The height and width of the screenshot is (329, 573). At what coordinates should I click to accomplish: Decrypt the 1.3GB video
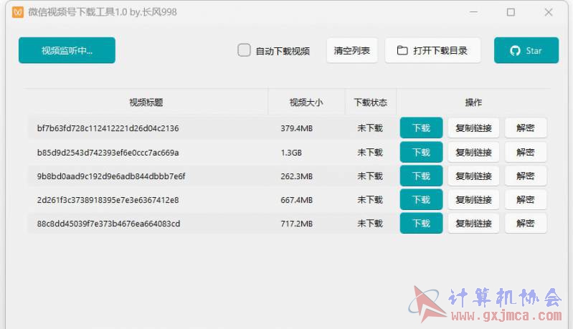526,152
